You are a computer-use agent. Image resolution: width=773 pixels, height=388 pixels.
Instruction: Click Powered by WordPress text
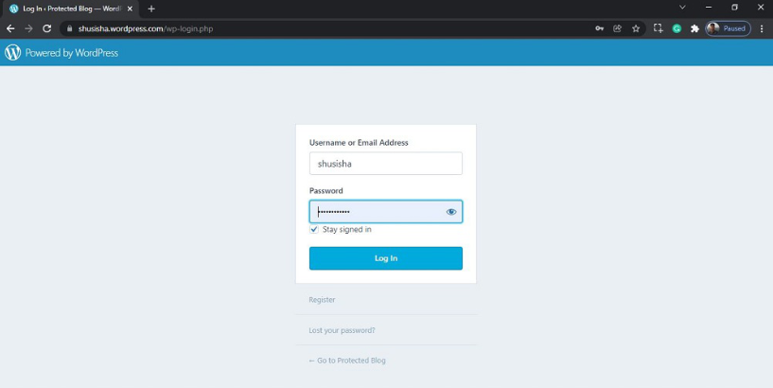pyautogui.click(x=72, y=53)
